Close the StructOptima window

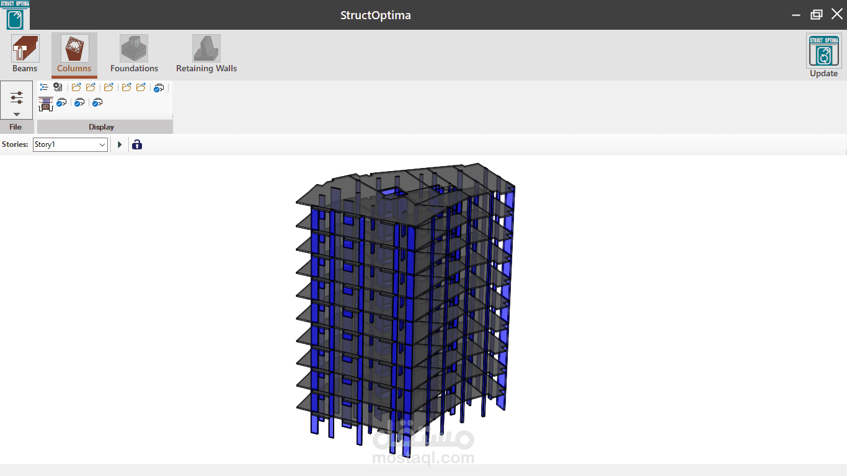tap(837, 14)
